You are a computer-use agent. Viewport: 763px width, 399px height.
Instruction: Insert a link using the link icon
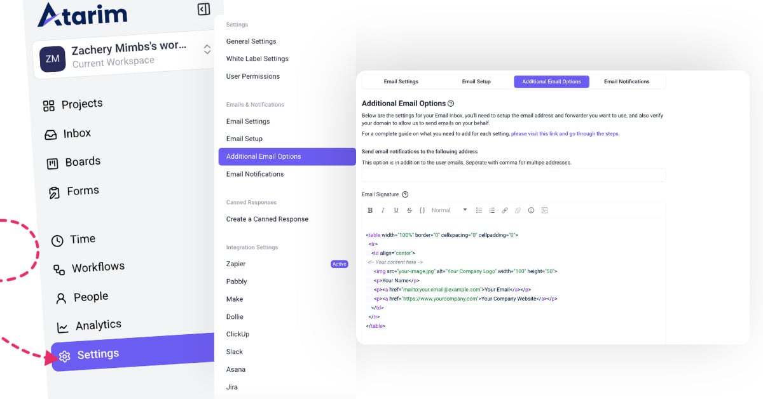(x=505, y=210)
